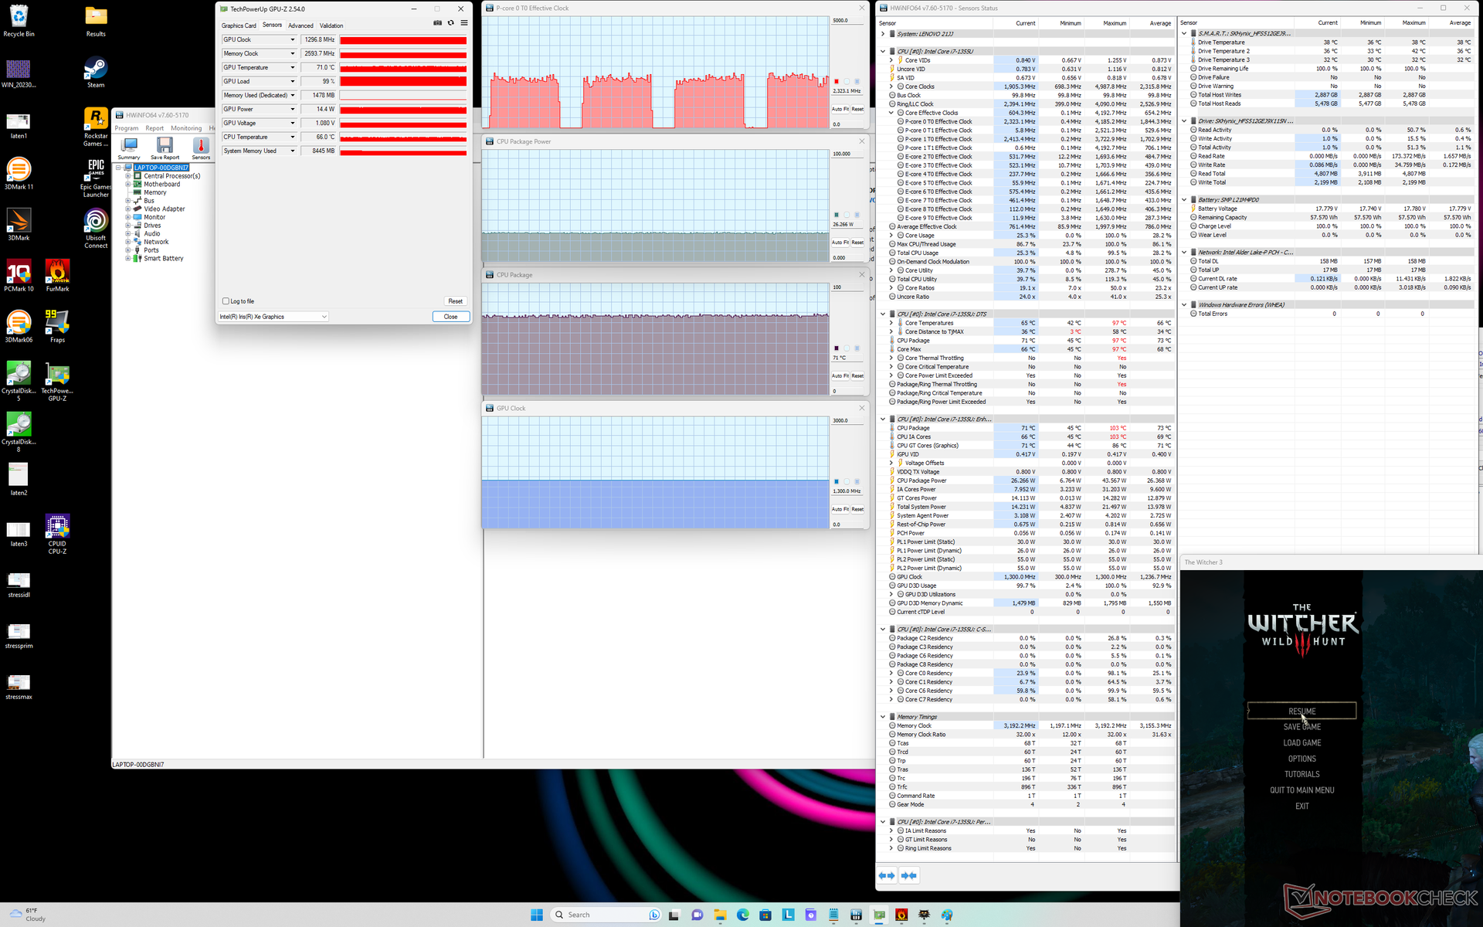Click the GPU-Z refresh icon
The image size is (1483, 927).
pos(451,23)
